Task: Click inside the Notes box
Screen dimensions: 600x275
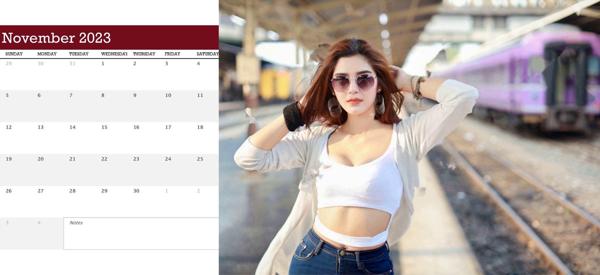Action: click(x=141, y=233)
